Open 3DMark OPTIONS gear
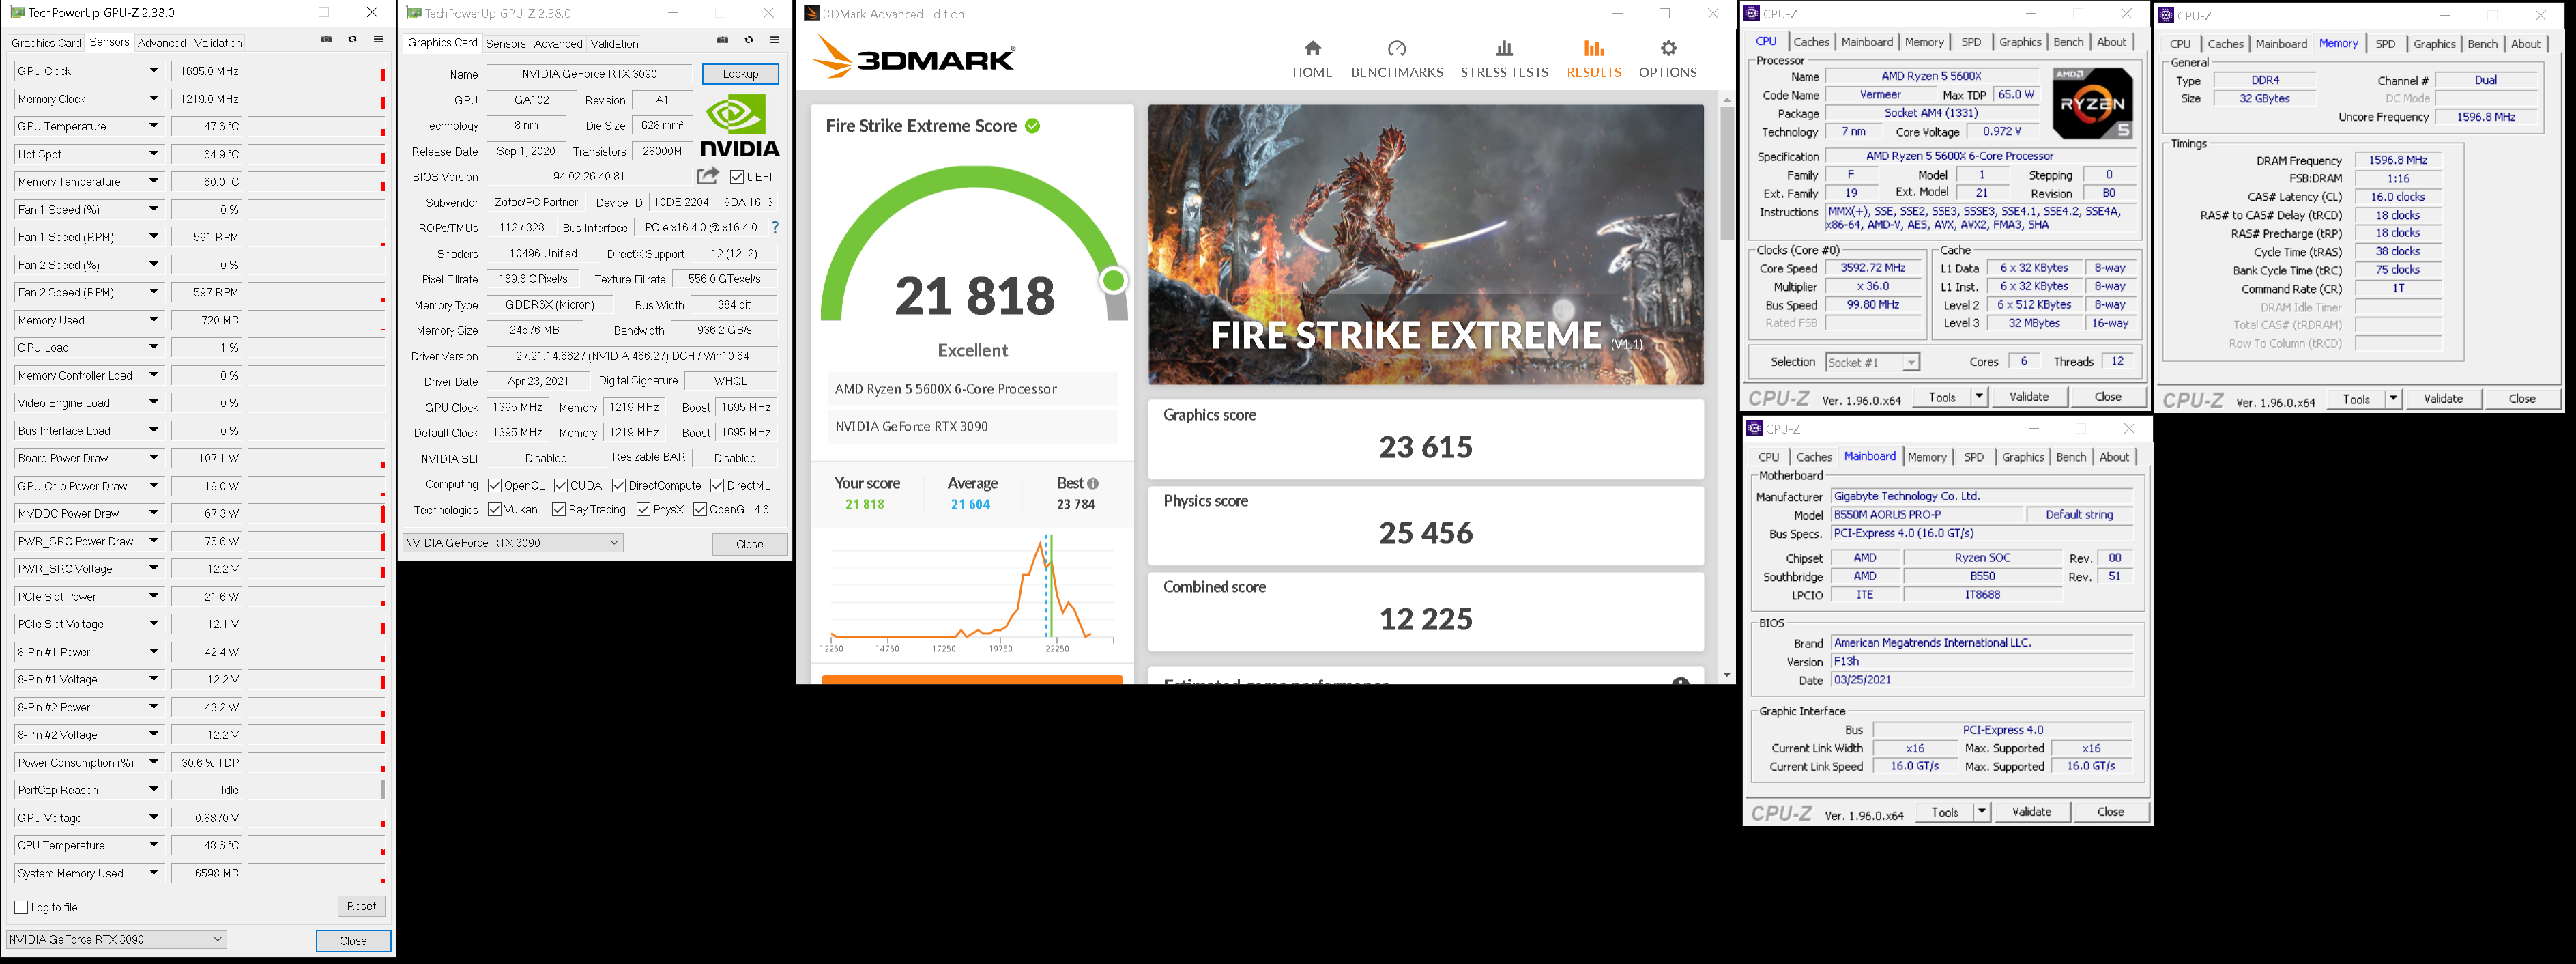This screenshot has width=2576, height=964. click(1668, 59)
